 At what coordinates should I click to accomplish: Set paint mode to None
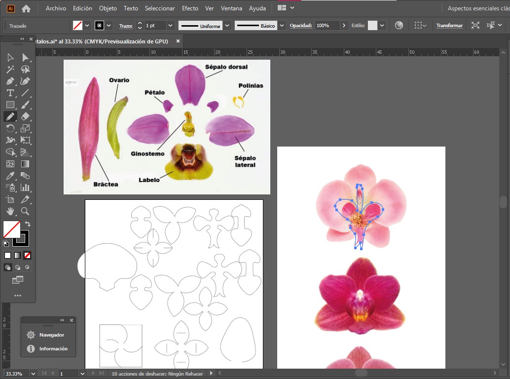(x=27, y=255)
